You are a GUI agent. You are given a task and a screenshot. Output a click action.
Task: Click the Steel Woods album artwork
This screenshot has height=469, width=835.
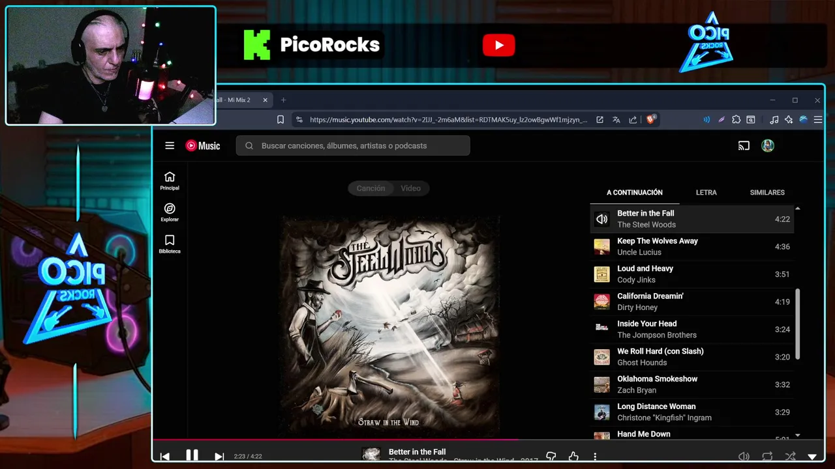coord(390,326)
